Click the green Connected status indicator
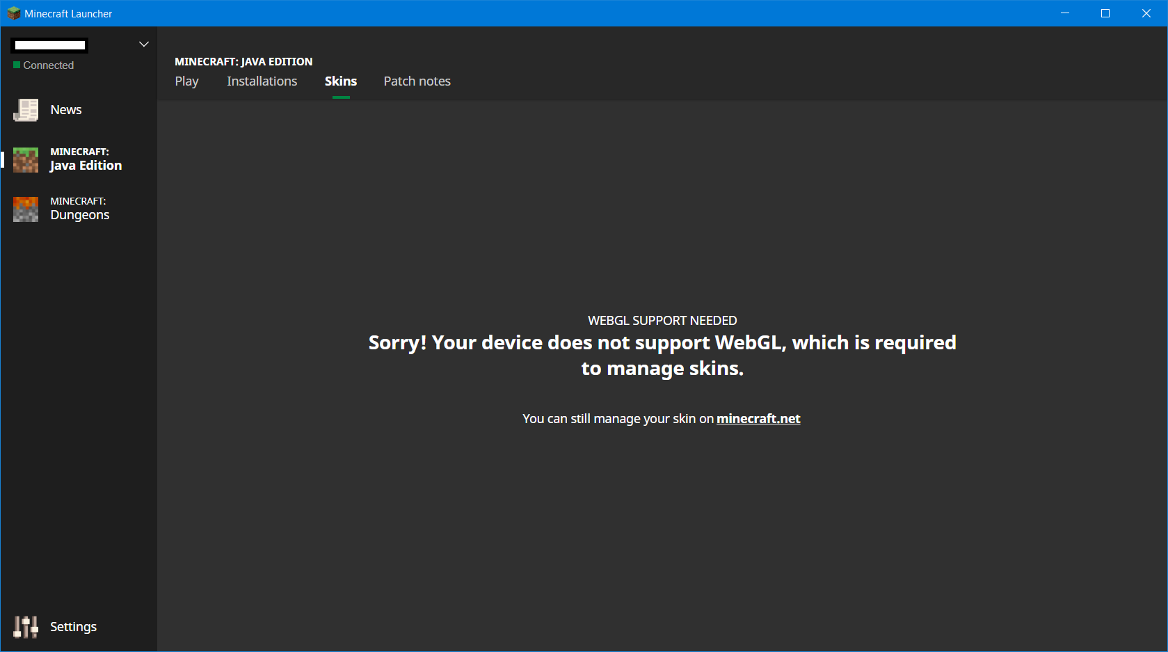This screenshot has height=652, width=1168. pyautogui.click(x=17, y=65)
